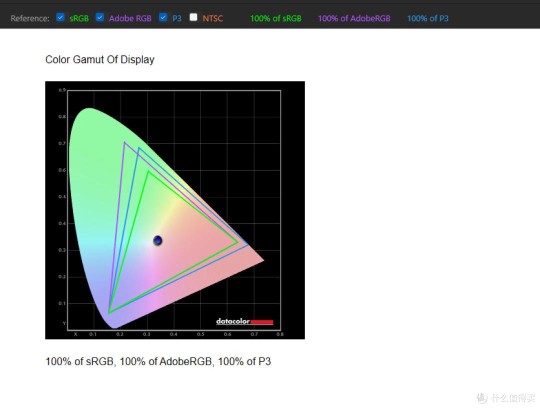Click the purple "100% of AdobeRGB" result

pyautogui.click(x=354, y=18)
